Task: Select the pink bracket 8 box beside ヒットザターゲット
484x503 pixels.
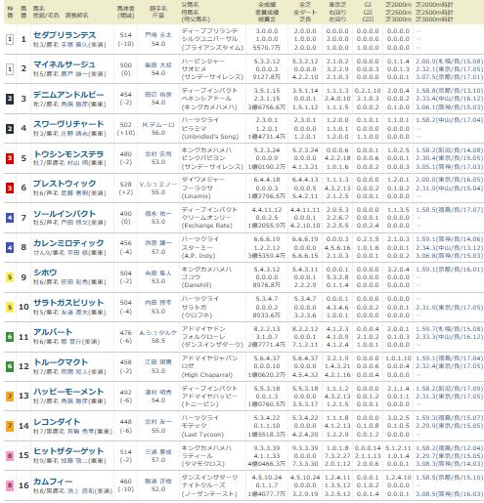Action: 10,455
